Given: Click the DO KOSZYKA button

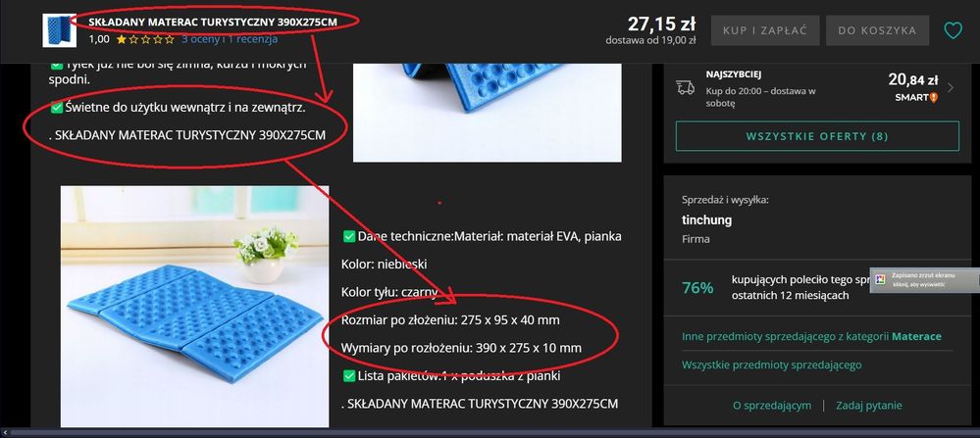Looking at the screenshot, I should point(877,30).
